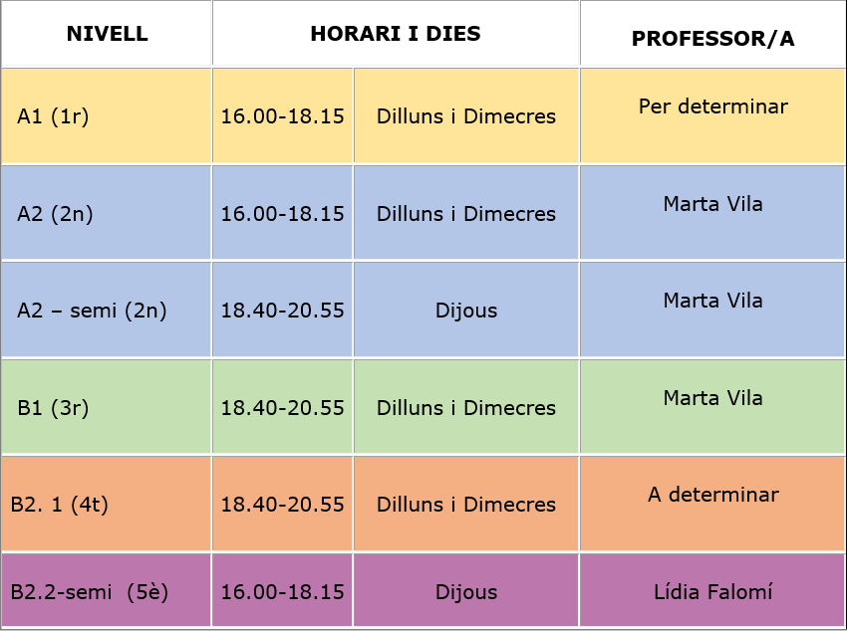
Task: Select Dilluns i Dimecres in green B1 row
Action: [x=466, y=407]
